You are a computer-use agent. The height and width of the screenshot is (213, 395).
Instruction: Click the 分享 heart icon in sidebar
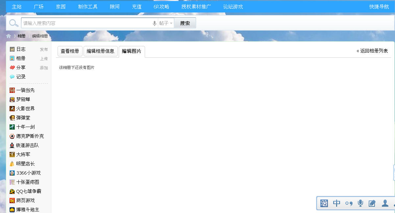pos(12,68)
